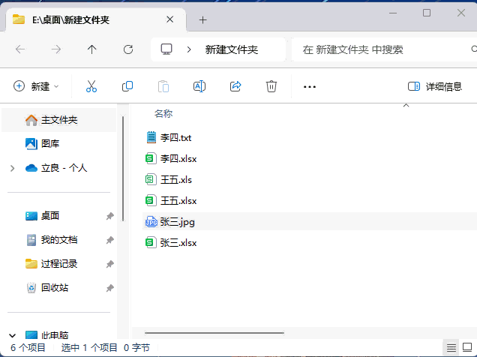Click the horizontal scrollbar in file list
Screen dimensions: 477x357
[214, 332]
